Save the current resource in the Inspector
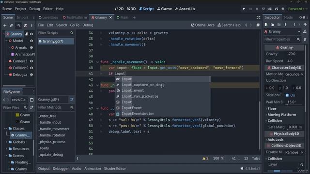 (x=279, y=25)
